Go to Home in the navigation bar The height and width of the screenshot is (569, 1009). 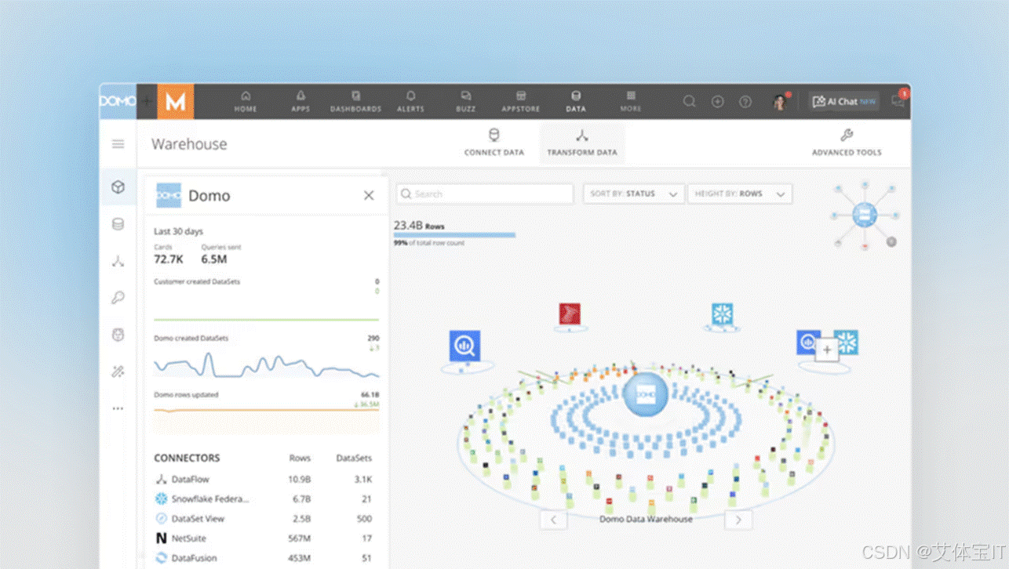pyautogui.click(x=246, y=102)
